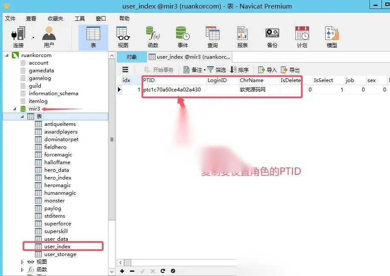Add a new record with plus button
This screenshot has width=390, height=276.
[x=122, y=271]
